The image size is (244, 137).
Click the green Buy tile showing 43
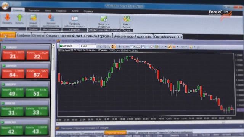(36, 130)
